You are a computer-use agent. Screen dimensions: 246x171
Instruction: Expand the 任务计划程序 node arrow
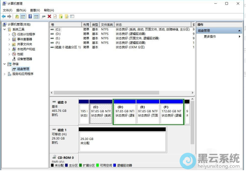(9, 34)
